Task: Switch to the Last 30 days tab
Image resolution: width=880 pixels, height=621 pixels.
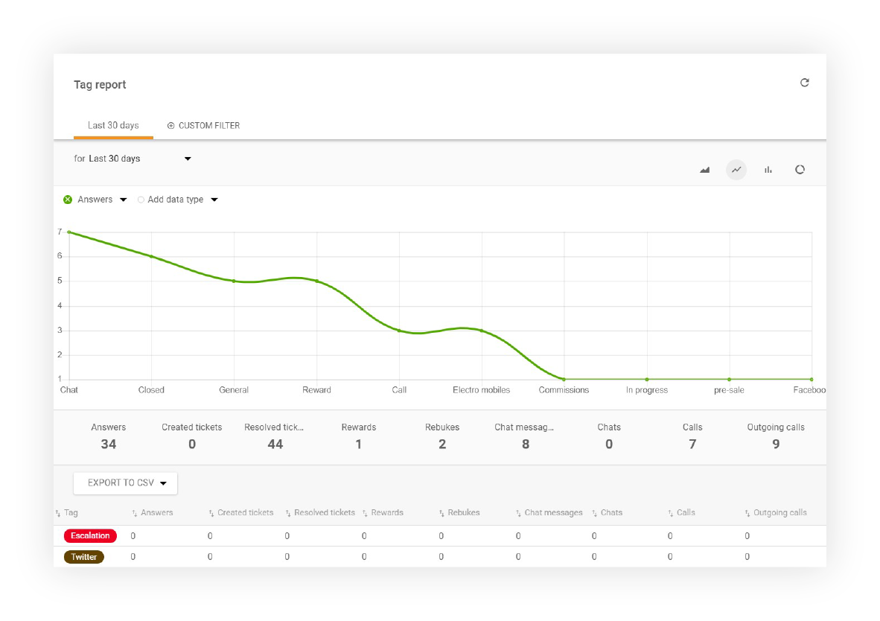Action: click(x=113, y=125)
